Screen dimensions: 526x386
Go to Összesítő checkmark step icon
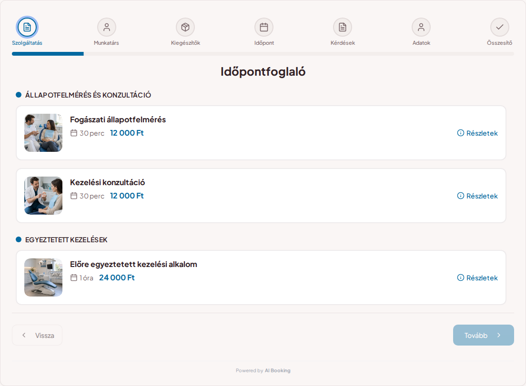click(500, 27)
